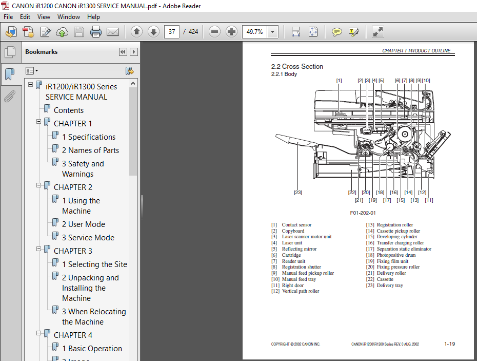Collapse the CHAPTER 1 bookmark node

(x=38, y=122)
